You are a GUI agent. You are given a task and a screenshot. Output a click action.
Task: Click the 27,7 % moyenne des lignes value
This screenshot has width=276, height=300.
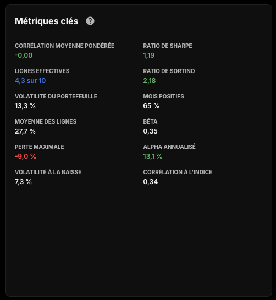(25, 131)
